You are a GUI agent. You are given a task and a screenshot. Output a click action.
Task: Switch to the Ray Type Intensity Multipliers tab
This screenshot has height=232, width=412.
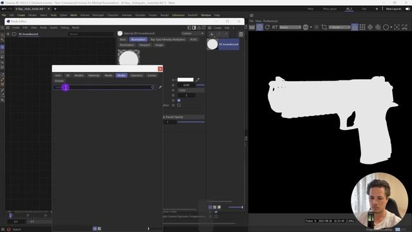[x=167, y=39]
